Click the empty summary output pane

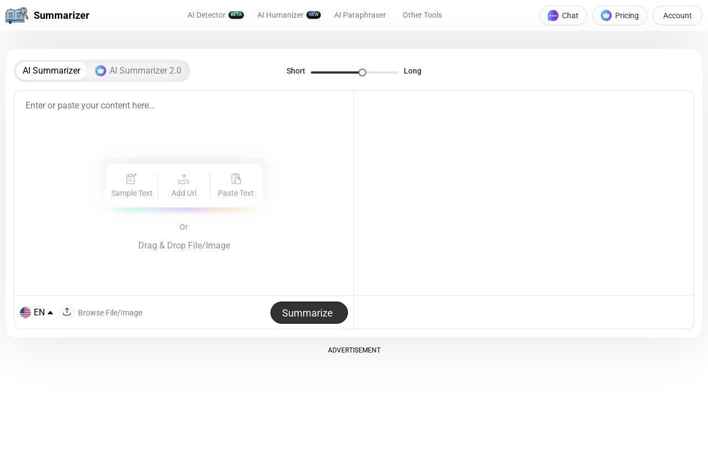click(524, 193)
